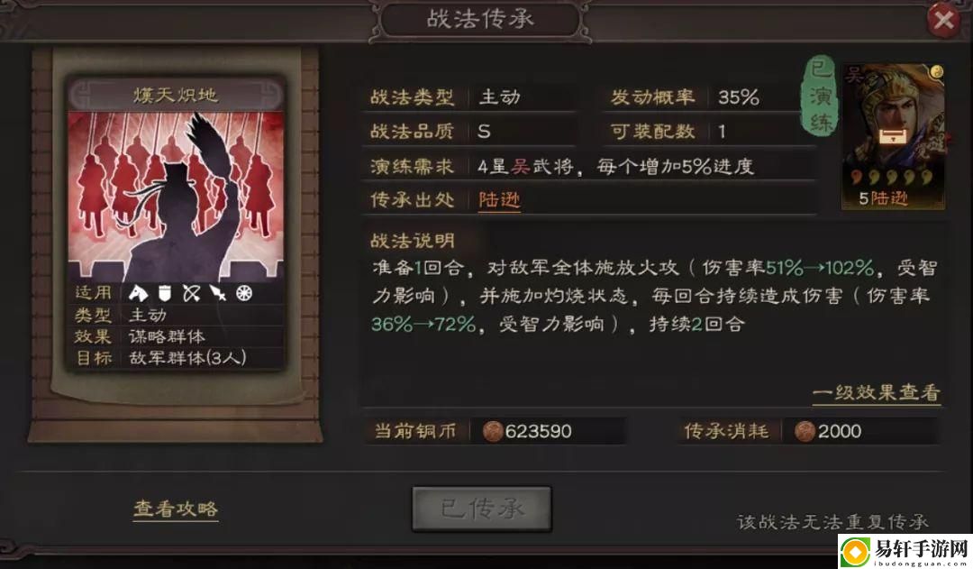Click the 当前铜币 amount field
This screenshot has width=973, height=569.
[548, 431]
